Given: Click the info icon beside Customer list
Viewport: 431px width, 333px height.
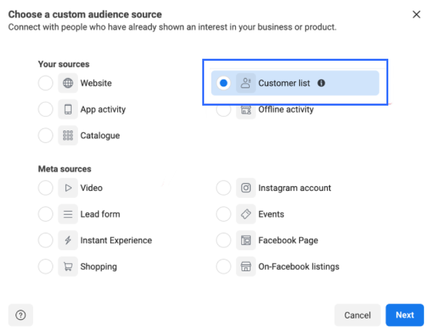Looking at the screenshot, I should [321, 83].
